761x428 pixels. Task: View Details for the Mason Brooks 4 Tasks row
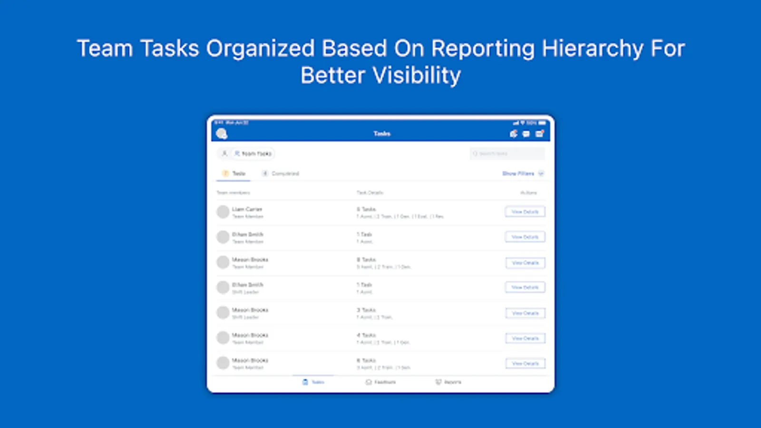[x=525, y=338]
